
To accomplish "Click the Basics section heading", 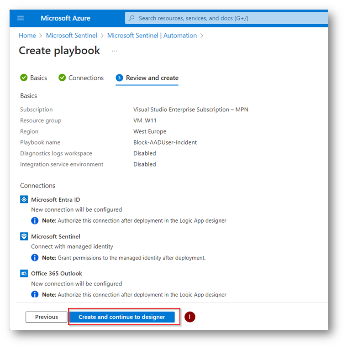I will point(28,96).
